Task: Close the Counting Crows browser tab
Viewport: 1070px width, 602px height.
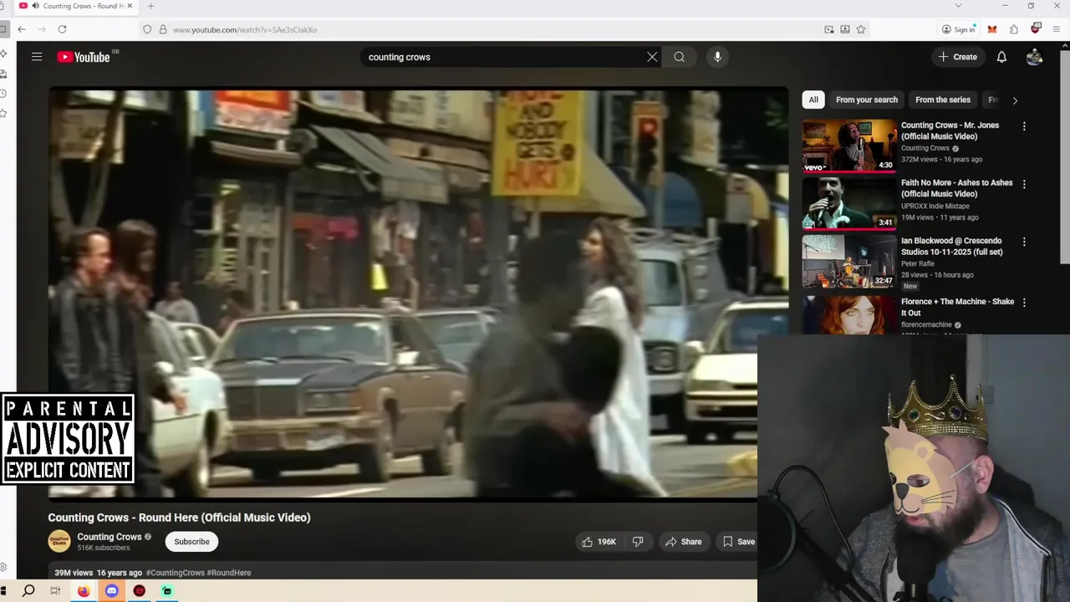Action: (x=130, y=6)
